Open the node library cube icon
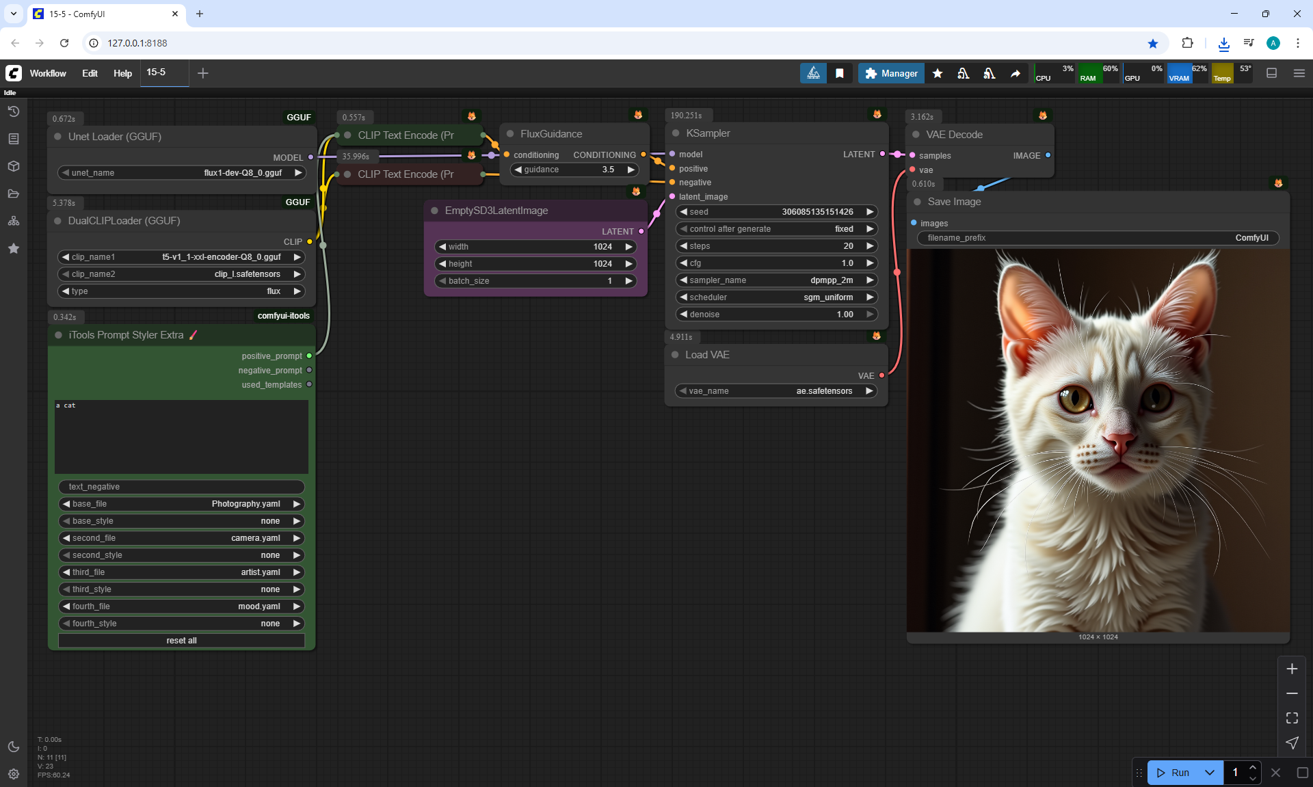This screenshot has width=1313, height=787. point(14,166)
